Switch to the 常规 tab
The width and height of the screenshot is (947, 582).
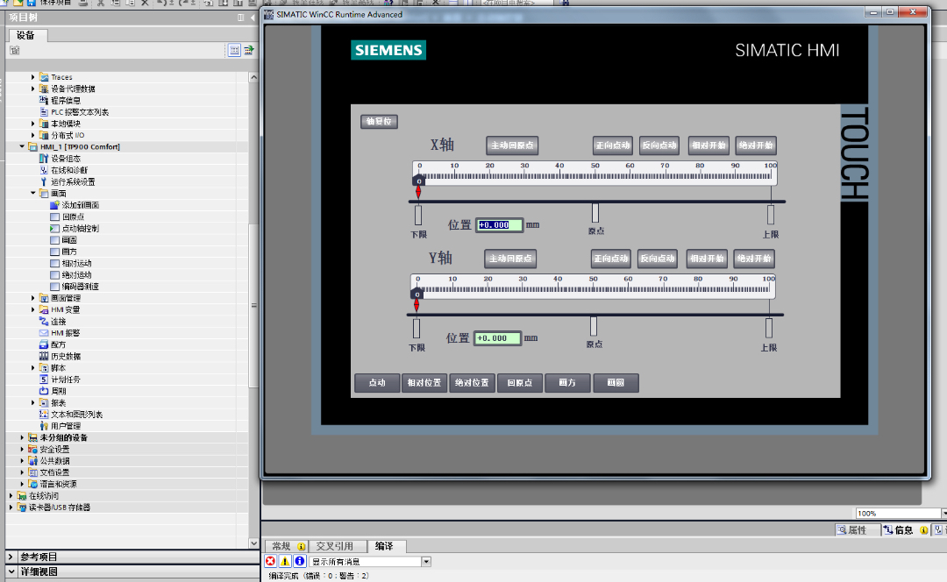(285, 546)
